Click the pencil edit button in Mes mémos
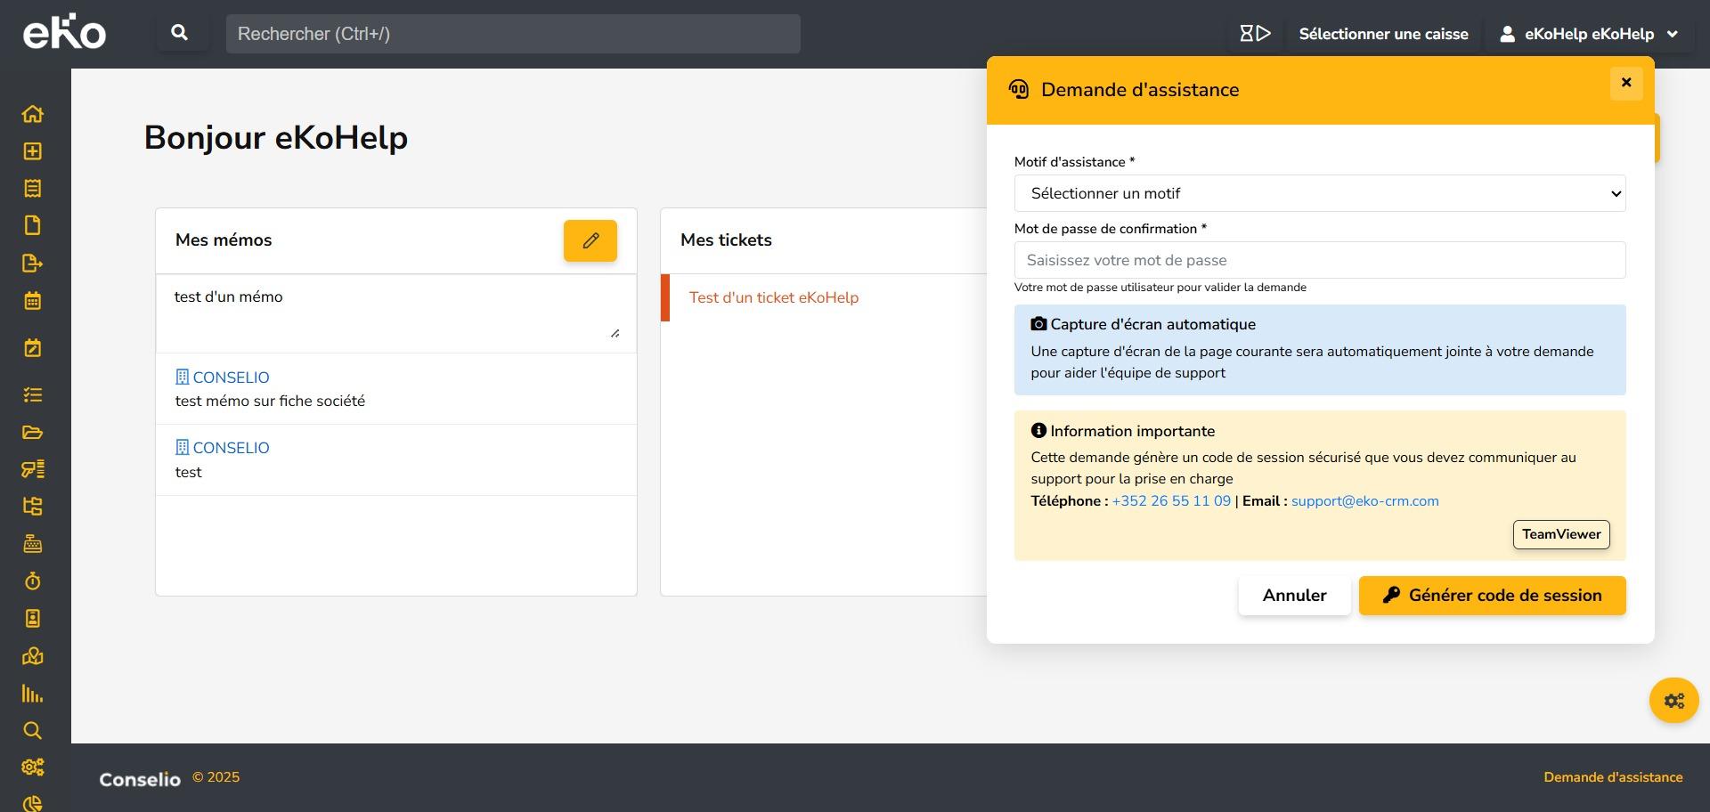 coord(590,240)
